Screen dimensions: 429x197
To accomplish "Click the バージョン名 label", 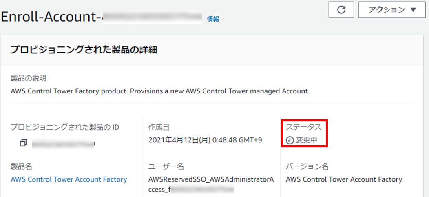I will click(x=307, y=166).
